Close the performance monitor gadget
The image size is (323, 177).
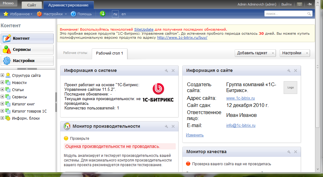(173, 126)
